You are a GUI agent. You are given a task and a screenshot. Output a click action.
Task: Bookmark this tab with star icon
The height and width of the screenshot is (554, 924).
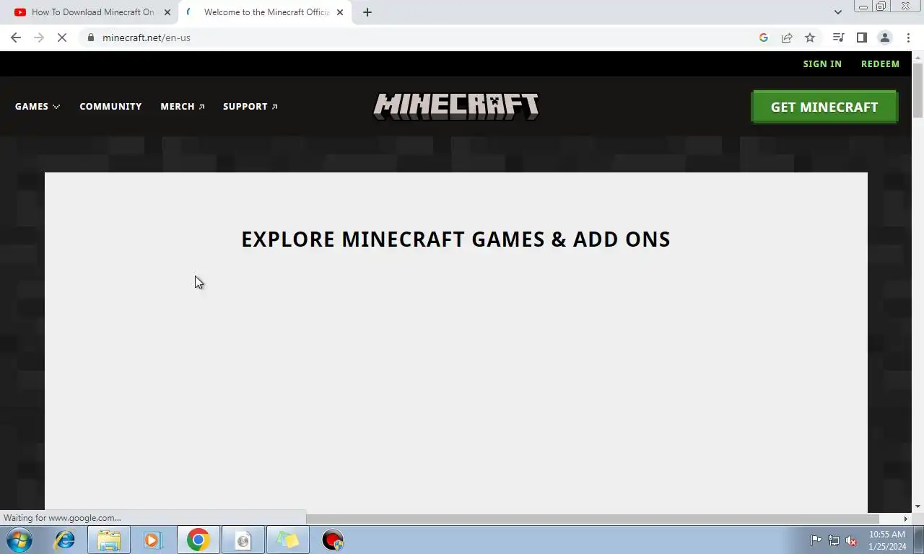[x=810, y=38]
